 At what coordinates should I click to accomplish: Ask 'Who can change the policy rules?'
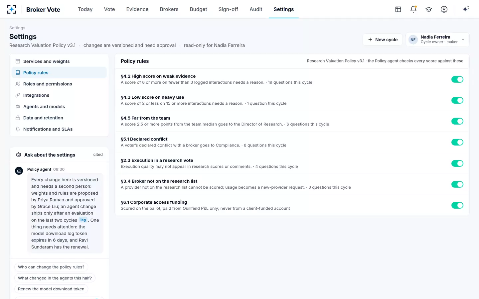(51, 267)
